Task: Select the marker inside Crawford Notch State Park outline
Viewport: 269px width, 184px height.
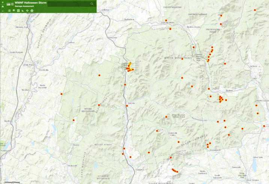Action: pos(194,47)
